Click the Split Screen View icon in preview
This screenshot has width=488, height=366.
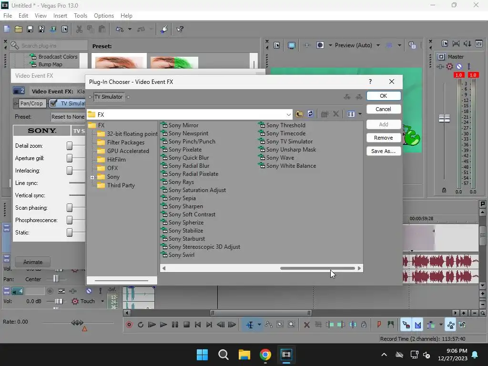(320, 45)
